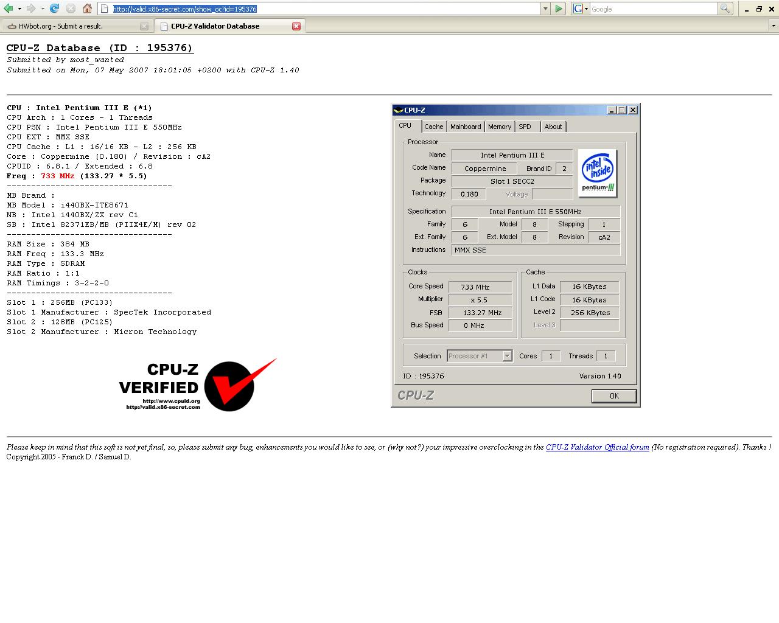Click the Slot 1 Manufacturer SpecTek line
Viewport: 779px width, 623px height.
(x=109, y=312)
